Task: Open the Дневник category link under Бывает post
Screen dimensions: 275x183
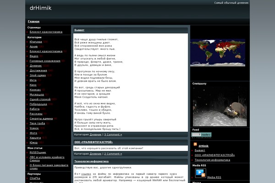Action: point(95,135)
